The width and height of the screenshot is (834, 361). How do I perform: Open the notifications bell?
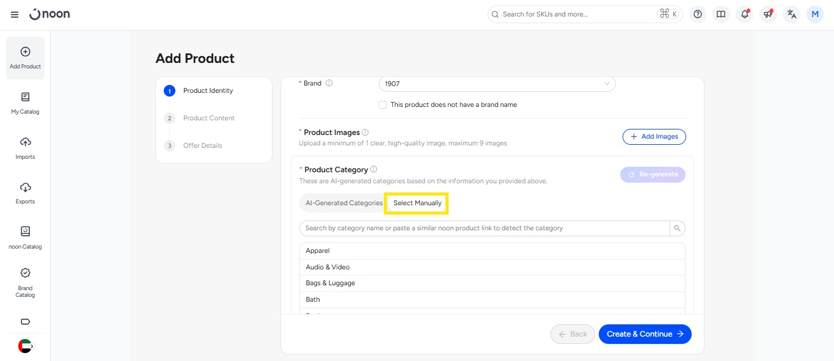744,15
